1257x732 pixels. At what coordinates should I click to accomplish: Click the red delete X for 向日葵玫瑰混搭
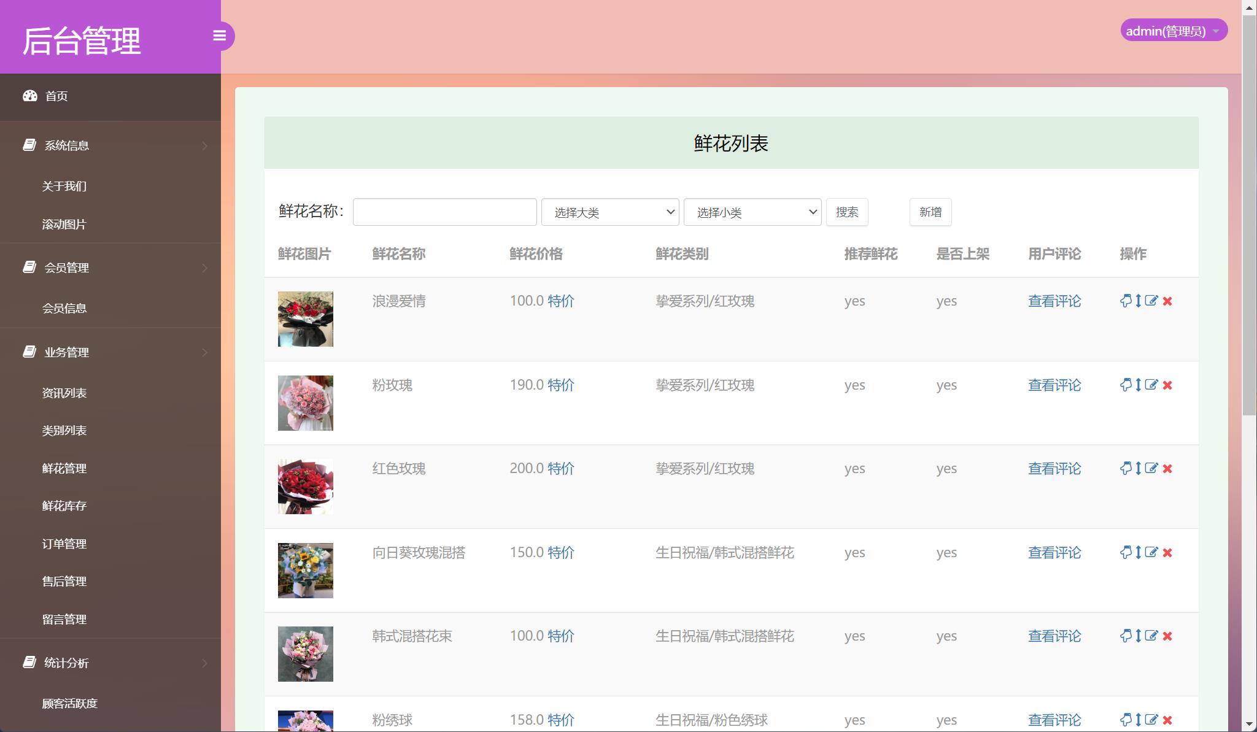pyautogui.click(x=1168, y=552)
